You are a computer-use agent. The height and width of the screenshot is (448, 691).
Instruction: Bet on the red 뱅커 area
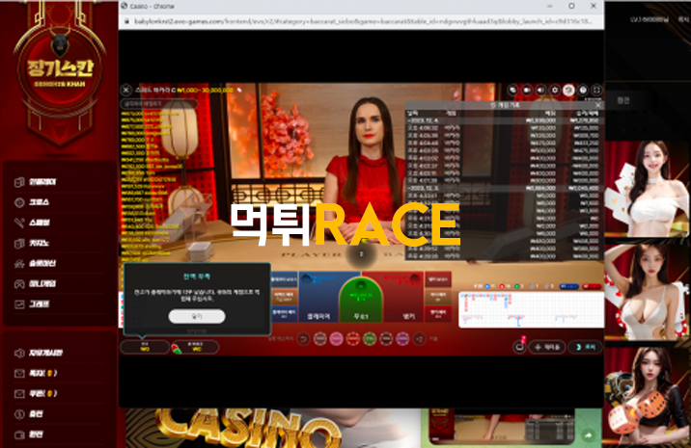tap(404, 297)
